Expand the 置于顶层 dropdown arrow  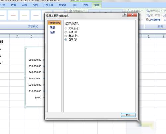[162, 11]
